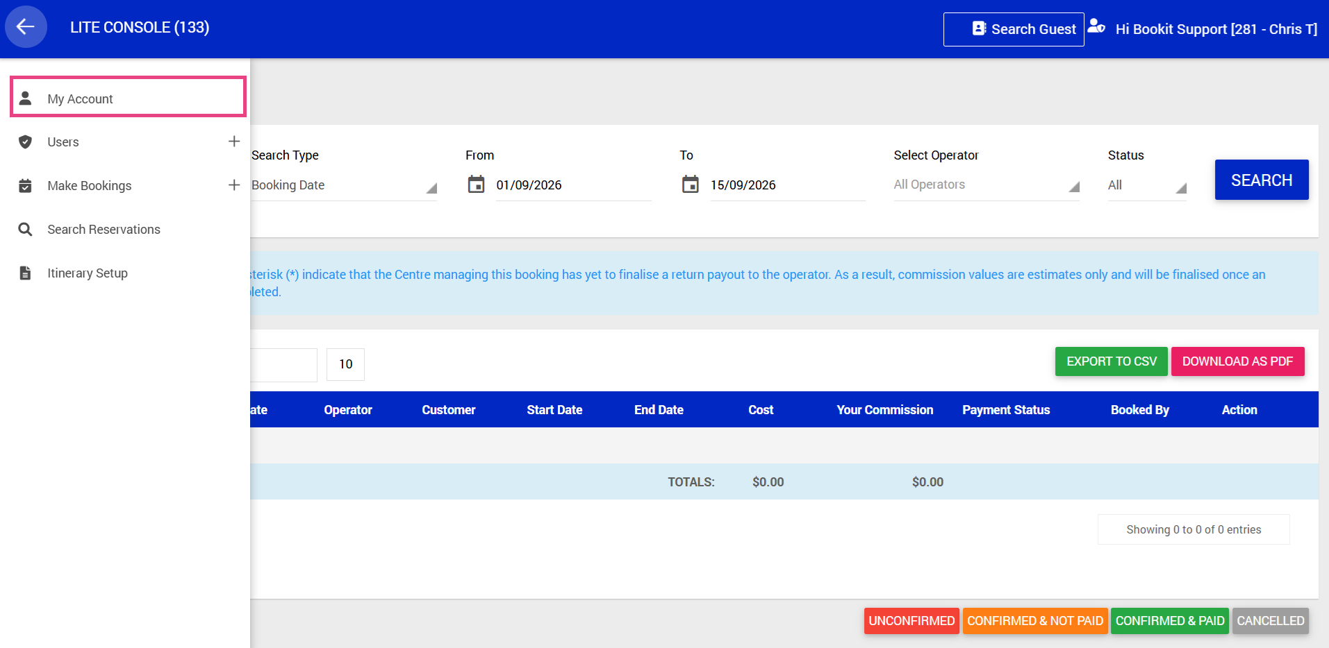Open the From date calendar icon
This screenshot has width=1329, height=648.
[x=476, y=185]
